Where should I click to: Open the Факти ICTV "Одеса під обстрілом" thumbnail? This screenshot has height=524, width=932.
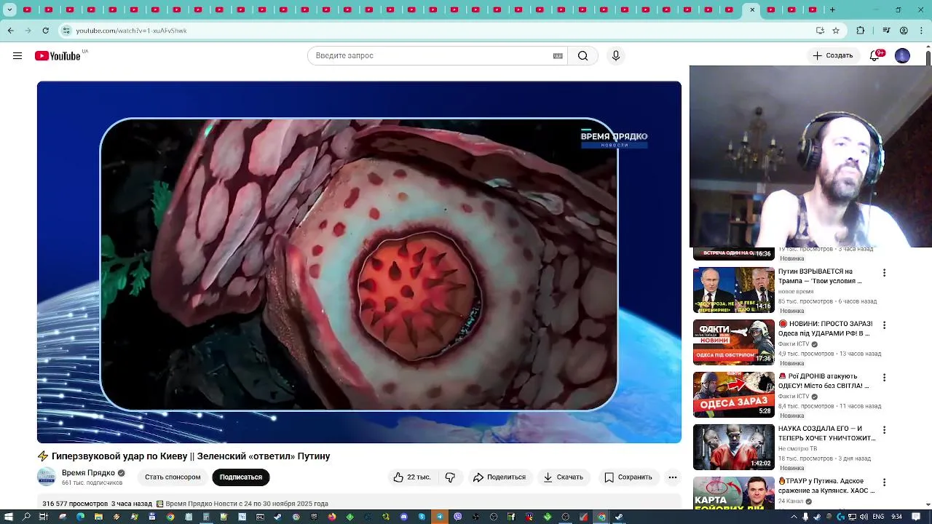[734, 342]
